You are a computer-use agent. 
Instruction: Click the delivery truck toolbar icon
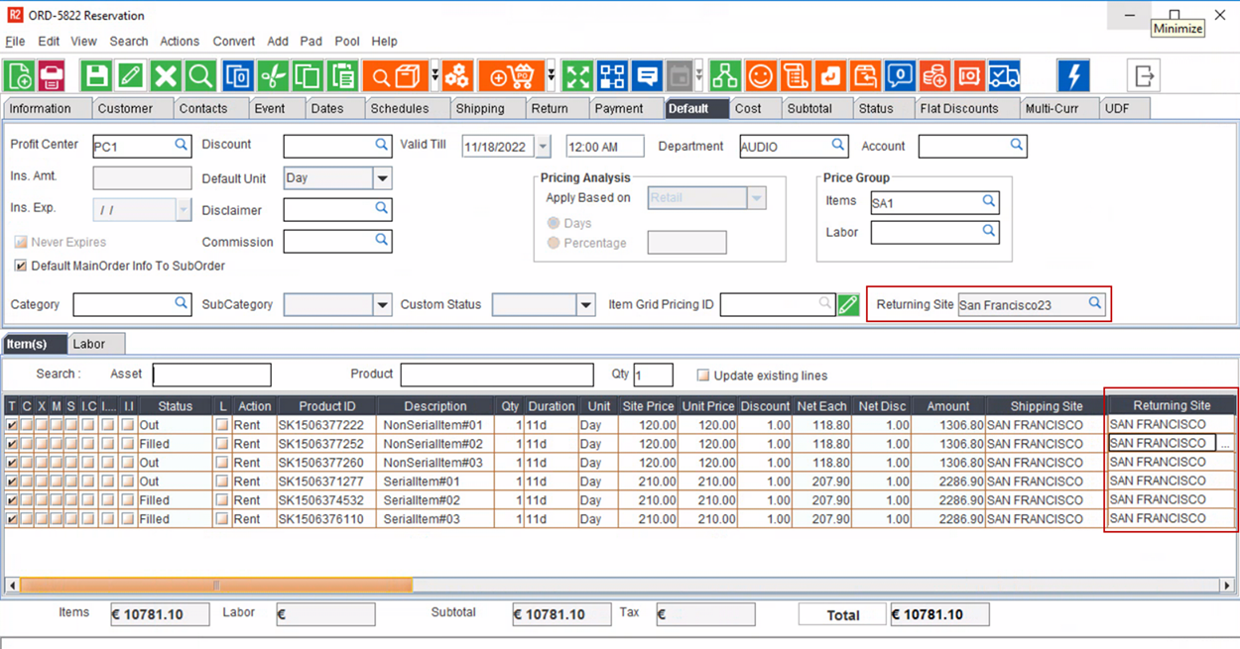[1004, 76]
